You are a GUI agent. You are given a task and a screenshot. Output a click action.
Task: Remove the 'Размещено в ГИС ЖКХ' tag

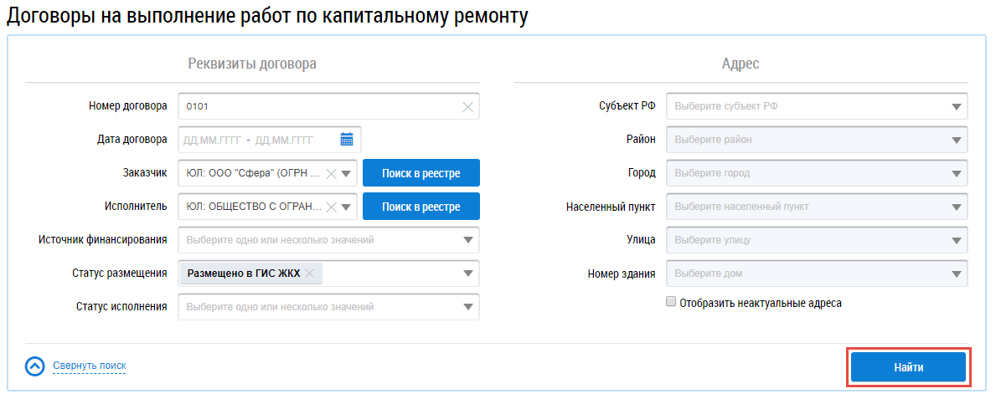310,273
